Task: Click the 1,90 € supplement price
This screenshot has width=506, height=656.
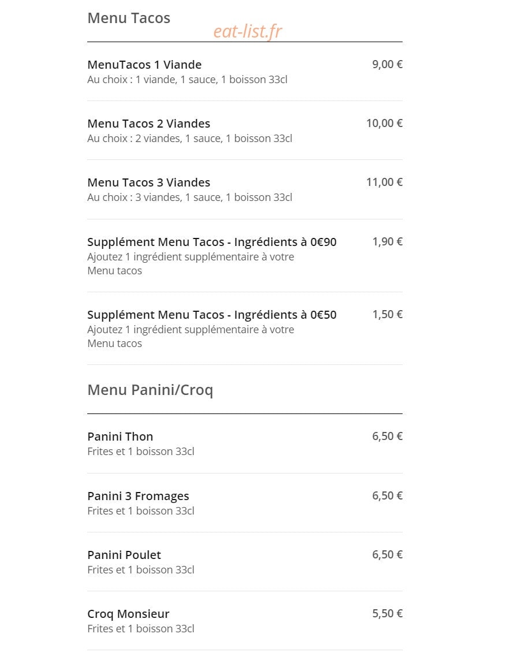Action: (388, 242)
